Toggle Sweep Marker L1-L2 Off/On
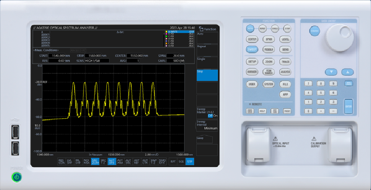This screenshot has height=190, width=371. (207, 112)
